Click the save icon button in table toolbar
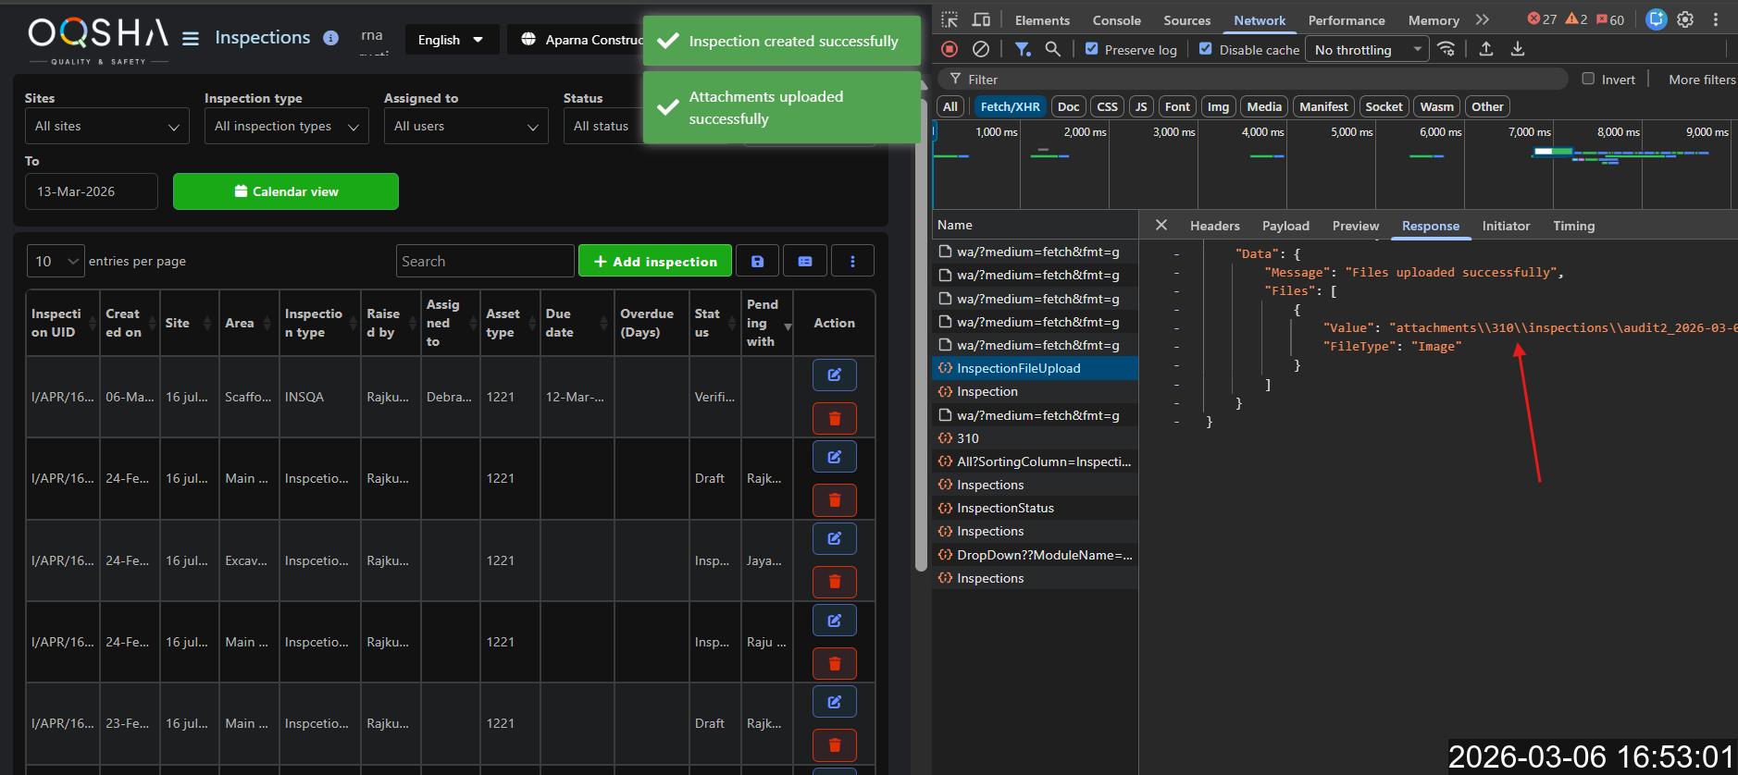 [757, 262]
